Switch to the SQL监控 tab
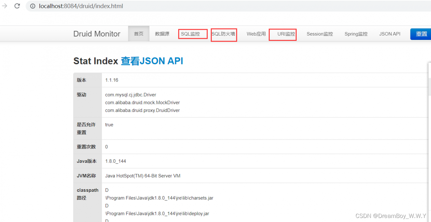Viewport: 431px width, 222px height. point(190,34)
